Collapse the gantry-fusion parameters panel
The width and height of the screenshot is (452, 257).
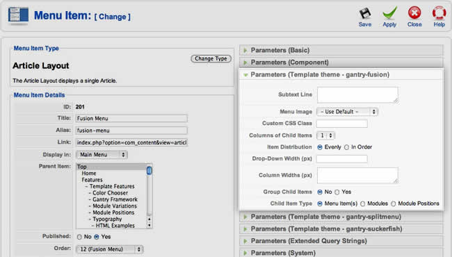pyautogui.click(x=341, y=74)
